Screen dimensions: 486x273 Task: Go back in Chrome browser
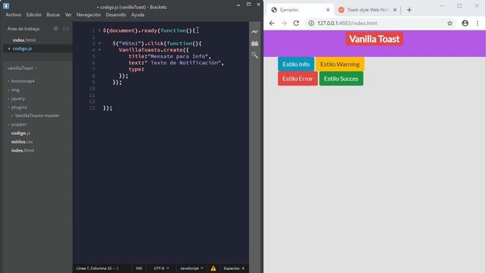pos(272,24)
